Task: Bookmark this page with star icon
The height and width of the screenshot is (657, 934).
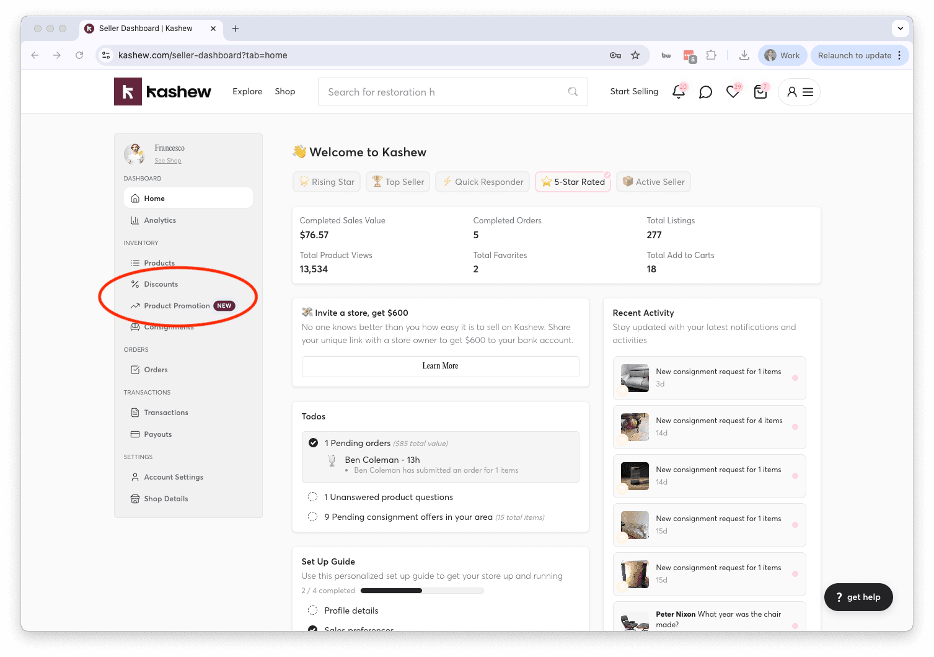Action: click(635, 55)
